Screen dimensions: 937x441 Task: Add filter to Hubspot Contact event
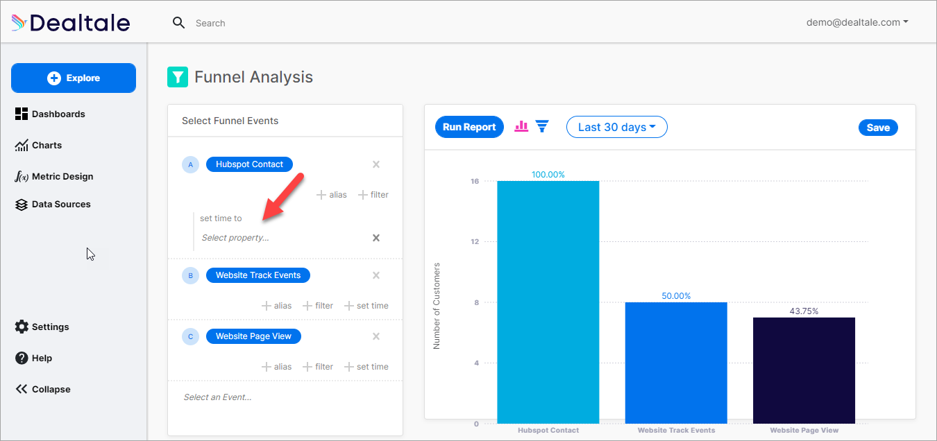pyautogui.click(x=373, y=195)
